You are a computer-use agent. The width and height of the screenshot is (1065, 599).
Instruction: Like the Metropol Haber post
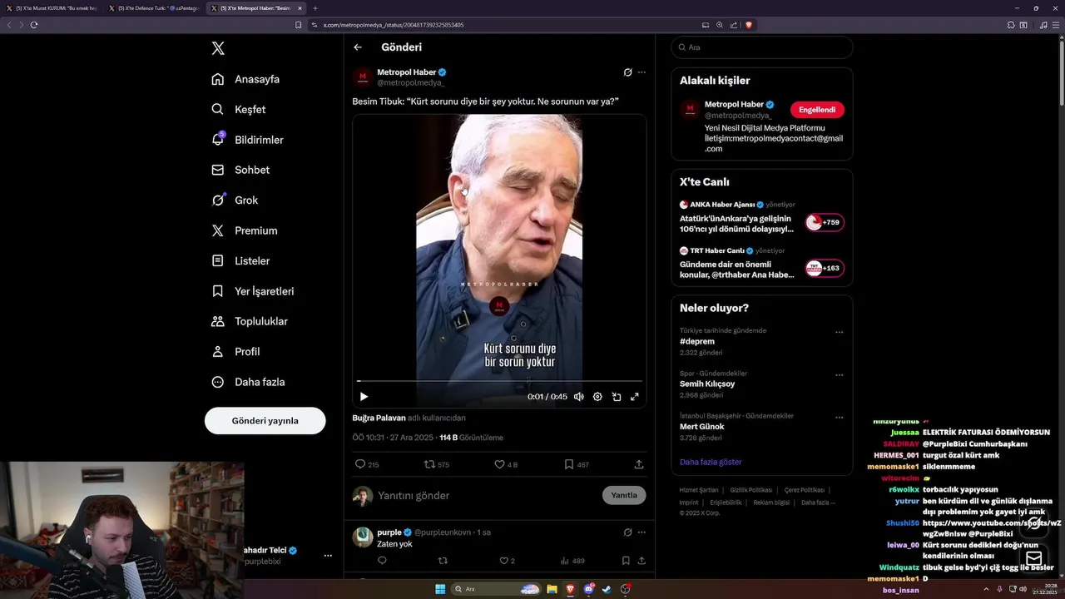click(x=505, y=464)
